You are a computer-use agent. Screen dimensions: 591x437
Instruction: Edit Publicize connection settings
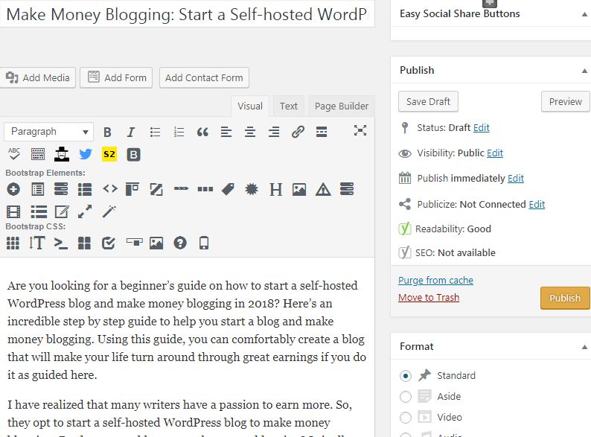click(537, 205)
